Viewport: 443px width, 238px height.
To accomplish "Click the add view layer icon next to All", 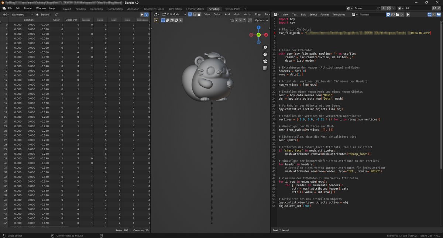I will pos(434,8).
